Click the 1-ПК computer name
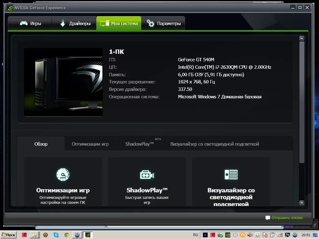This screenshot has width=319, height=239. coord(117,52)
